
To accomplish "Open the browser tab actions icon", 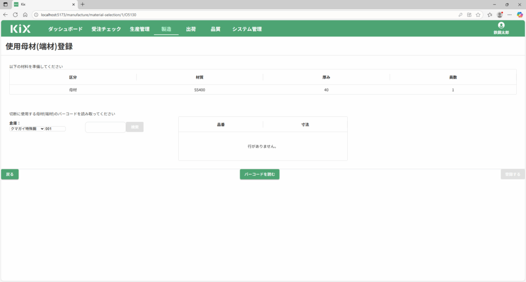I will (6, 4).
